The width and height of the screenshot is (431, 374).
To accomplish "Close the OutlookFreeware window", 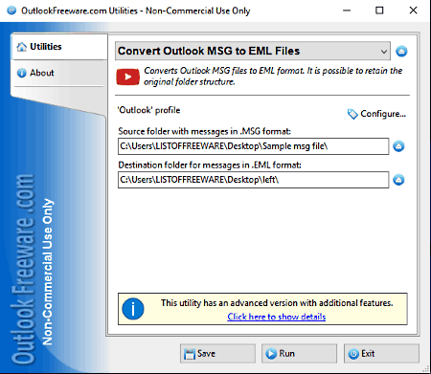I will coord(413,11).
